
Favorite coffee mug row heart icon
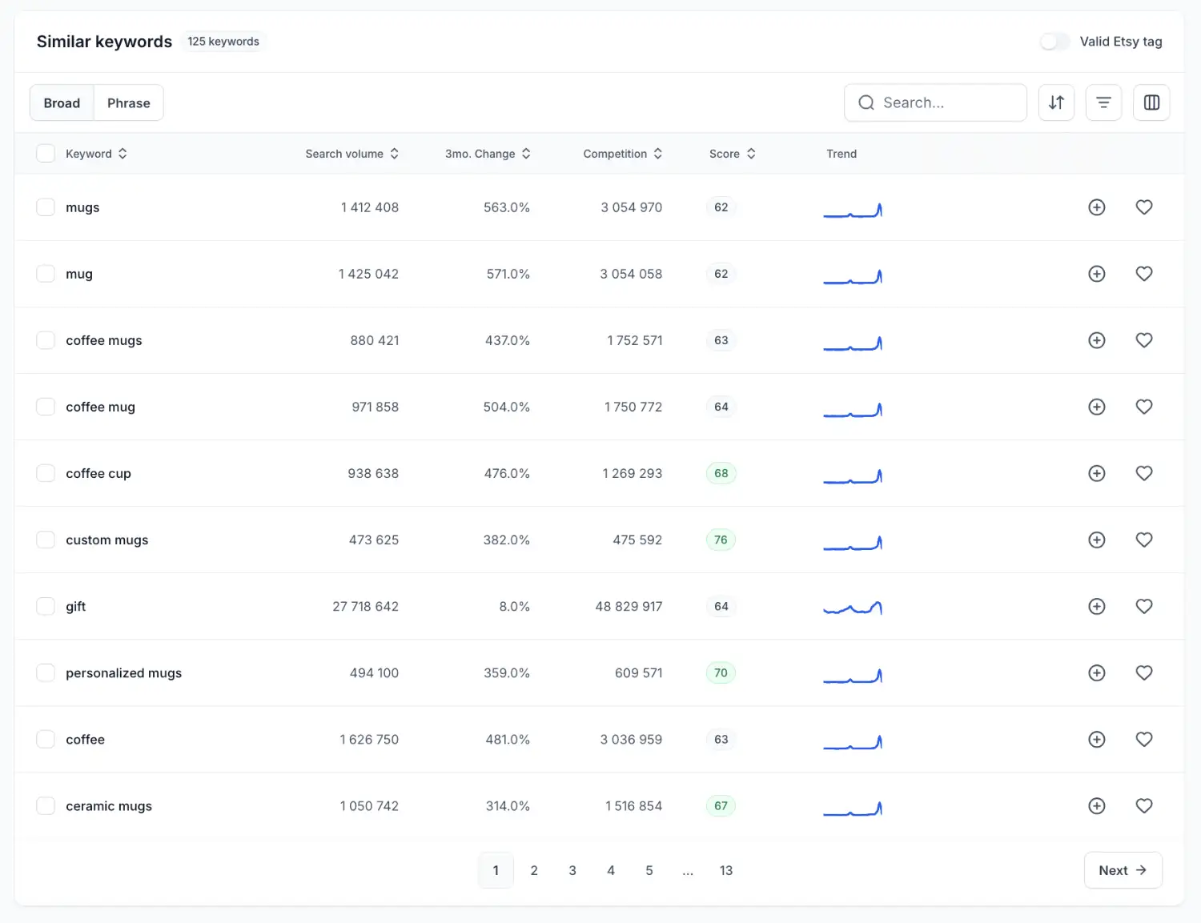tap(1144, 407)
